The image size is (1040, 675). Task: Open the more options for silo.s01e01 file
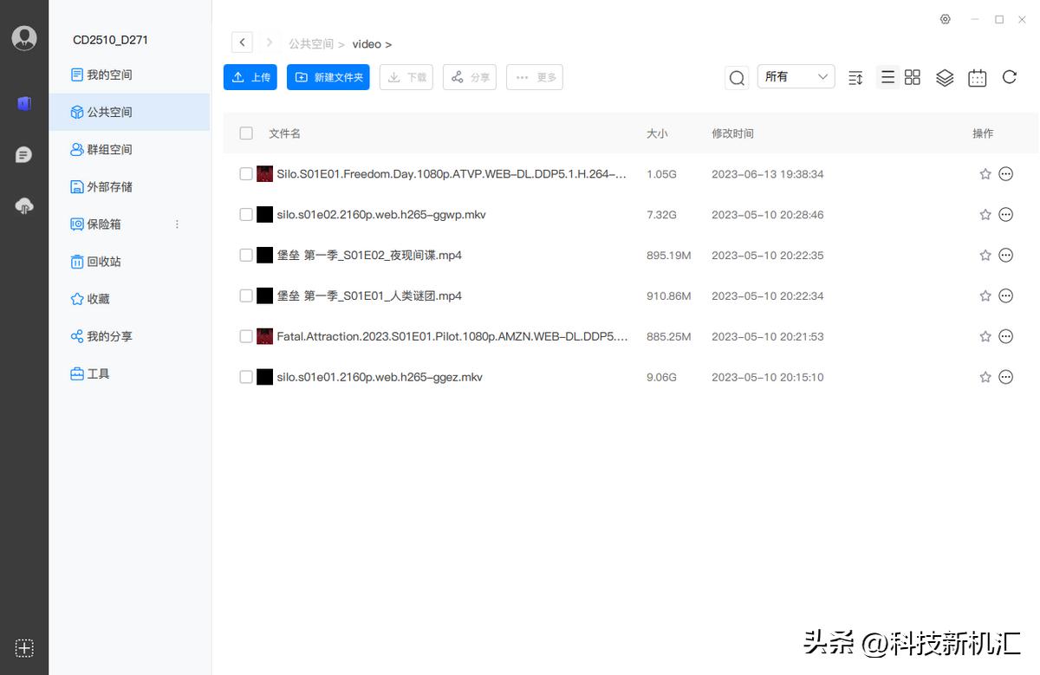(1005, 377)
